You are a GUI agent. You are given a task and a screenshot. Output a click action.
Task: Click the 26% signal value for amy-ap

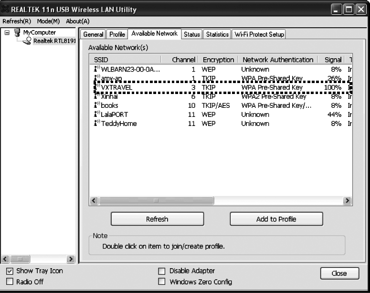click(334, 78)
